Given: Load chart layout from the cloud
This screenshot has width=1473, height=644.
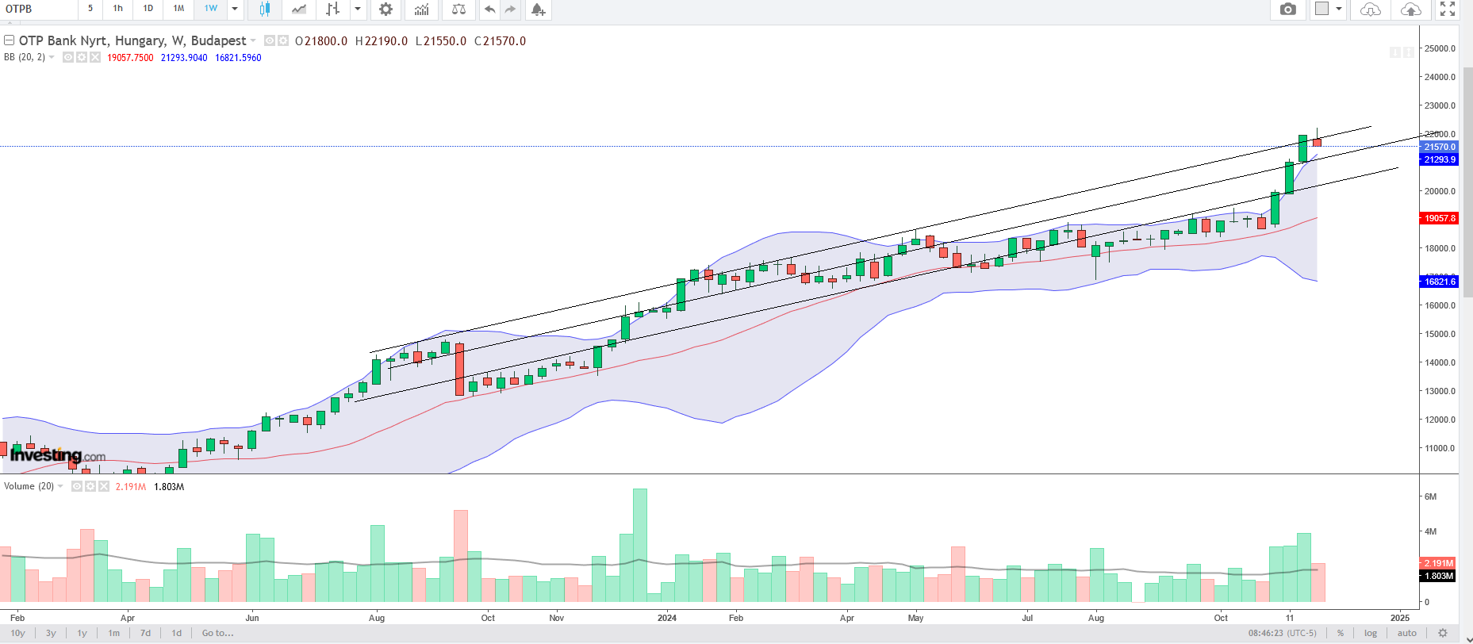Looking at the screenshot, I should (x=1370, y=9).
